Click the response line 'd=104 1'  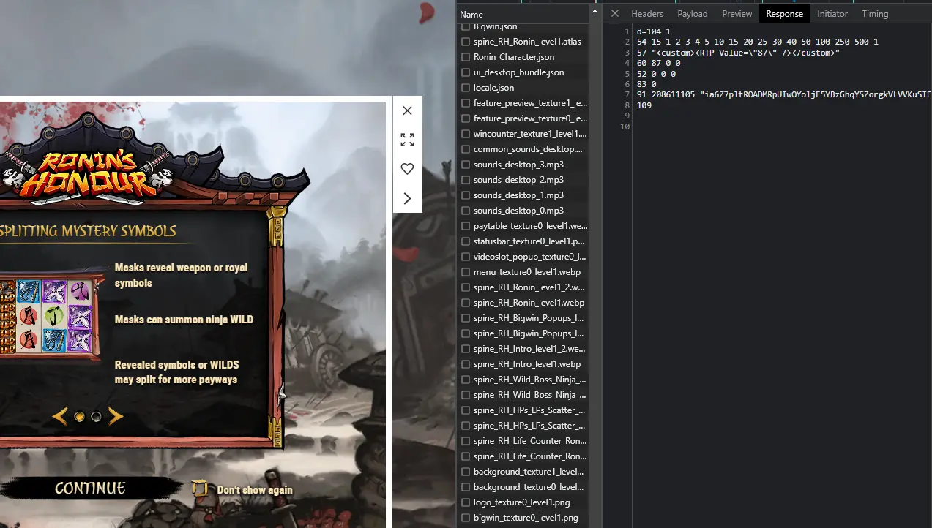click(x=654, y=31)
